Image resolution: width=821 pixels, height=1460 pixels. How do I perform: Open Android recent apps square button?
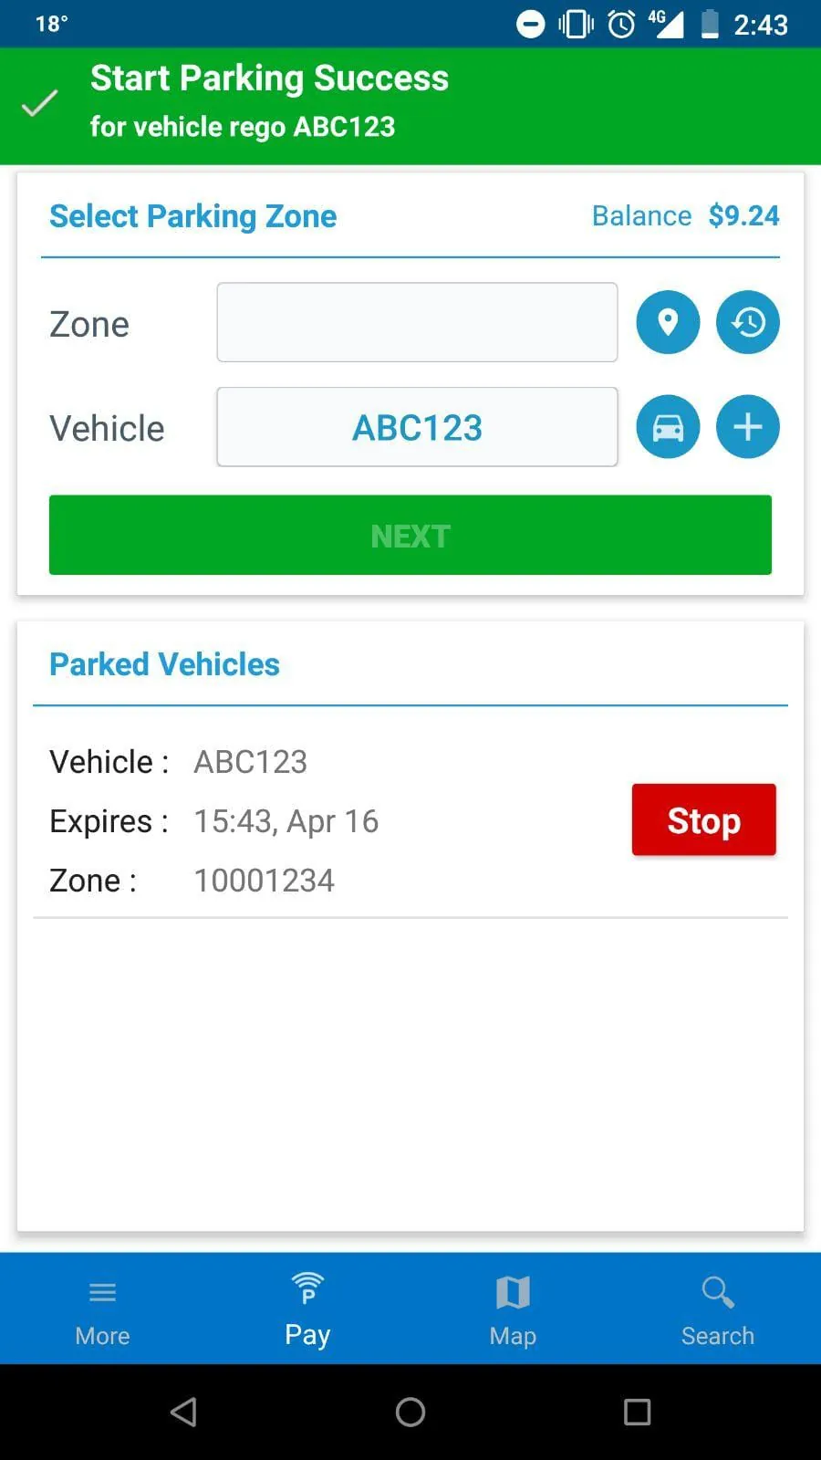tap(637, 1412)
